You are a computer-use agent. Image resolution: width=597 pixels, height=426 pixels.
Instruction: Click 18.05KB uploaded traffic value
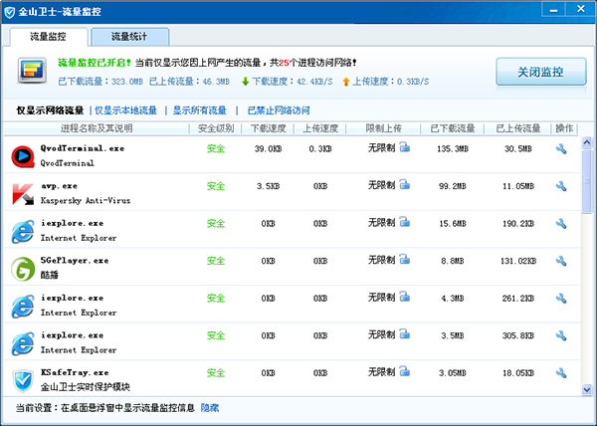click(x=517, y=372)
